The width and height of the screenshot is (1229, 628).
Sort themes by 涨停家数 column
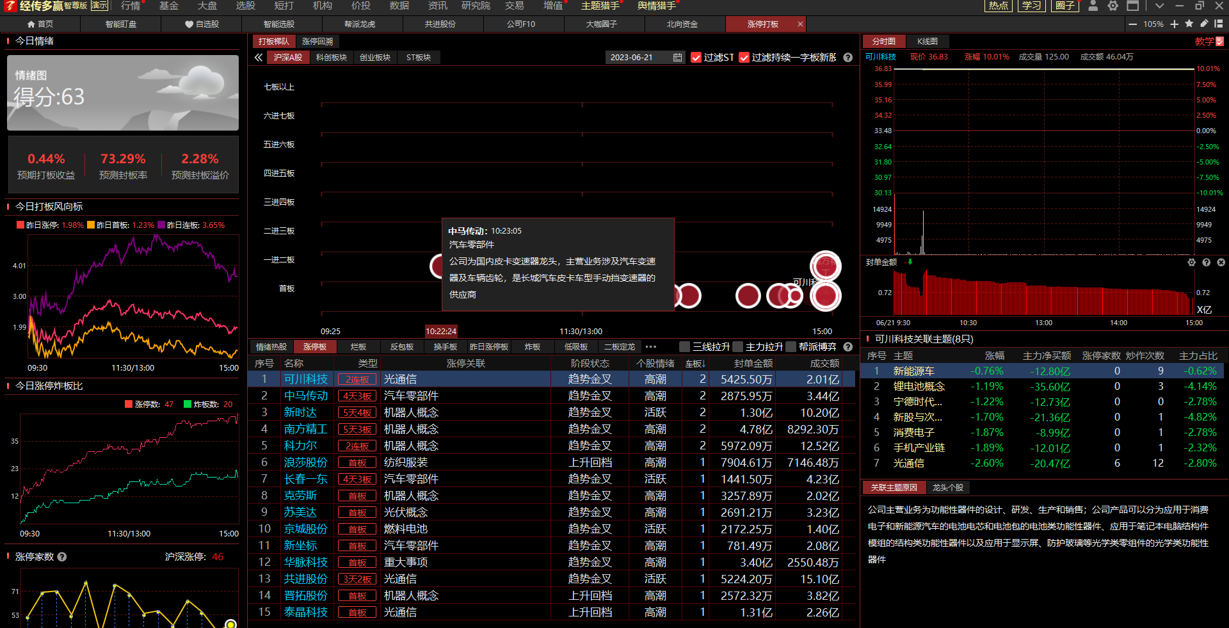[1102, 355]
